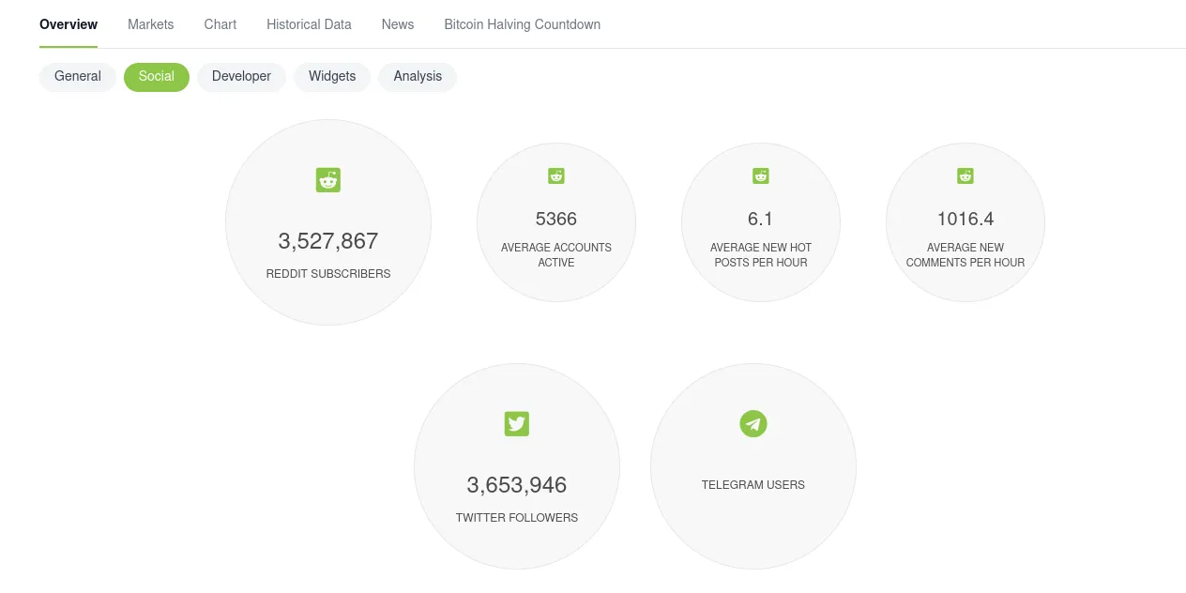Viewport: 1186px width, 593px height.
Task: Click the 3,527,867 subscriber count
Action: pos(328,241)
